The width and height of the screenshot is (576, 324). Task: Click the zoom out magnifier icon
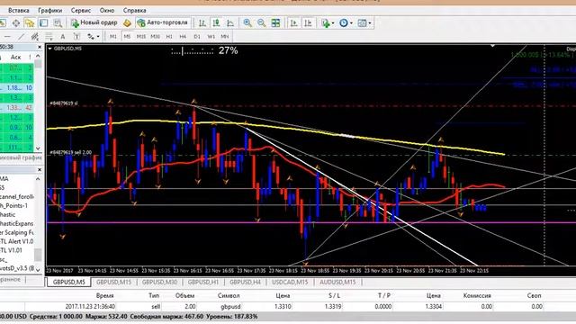(262, 22)
